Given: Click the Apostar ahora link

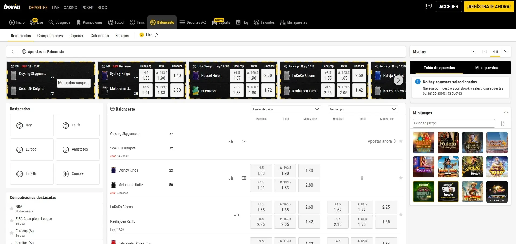Looking at the screenshot, I should click(380, 141).
